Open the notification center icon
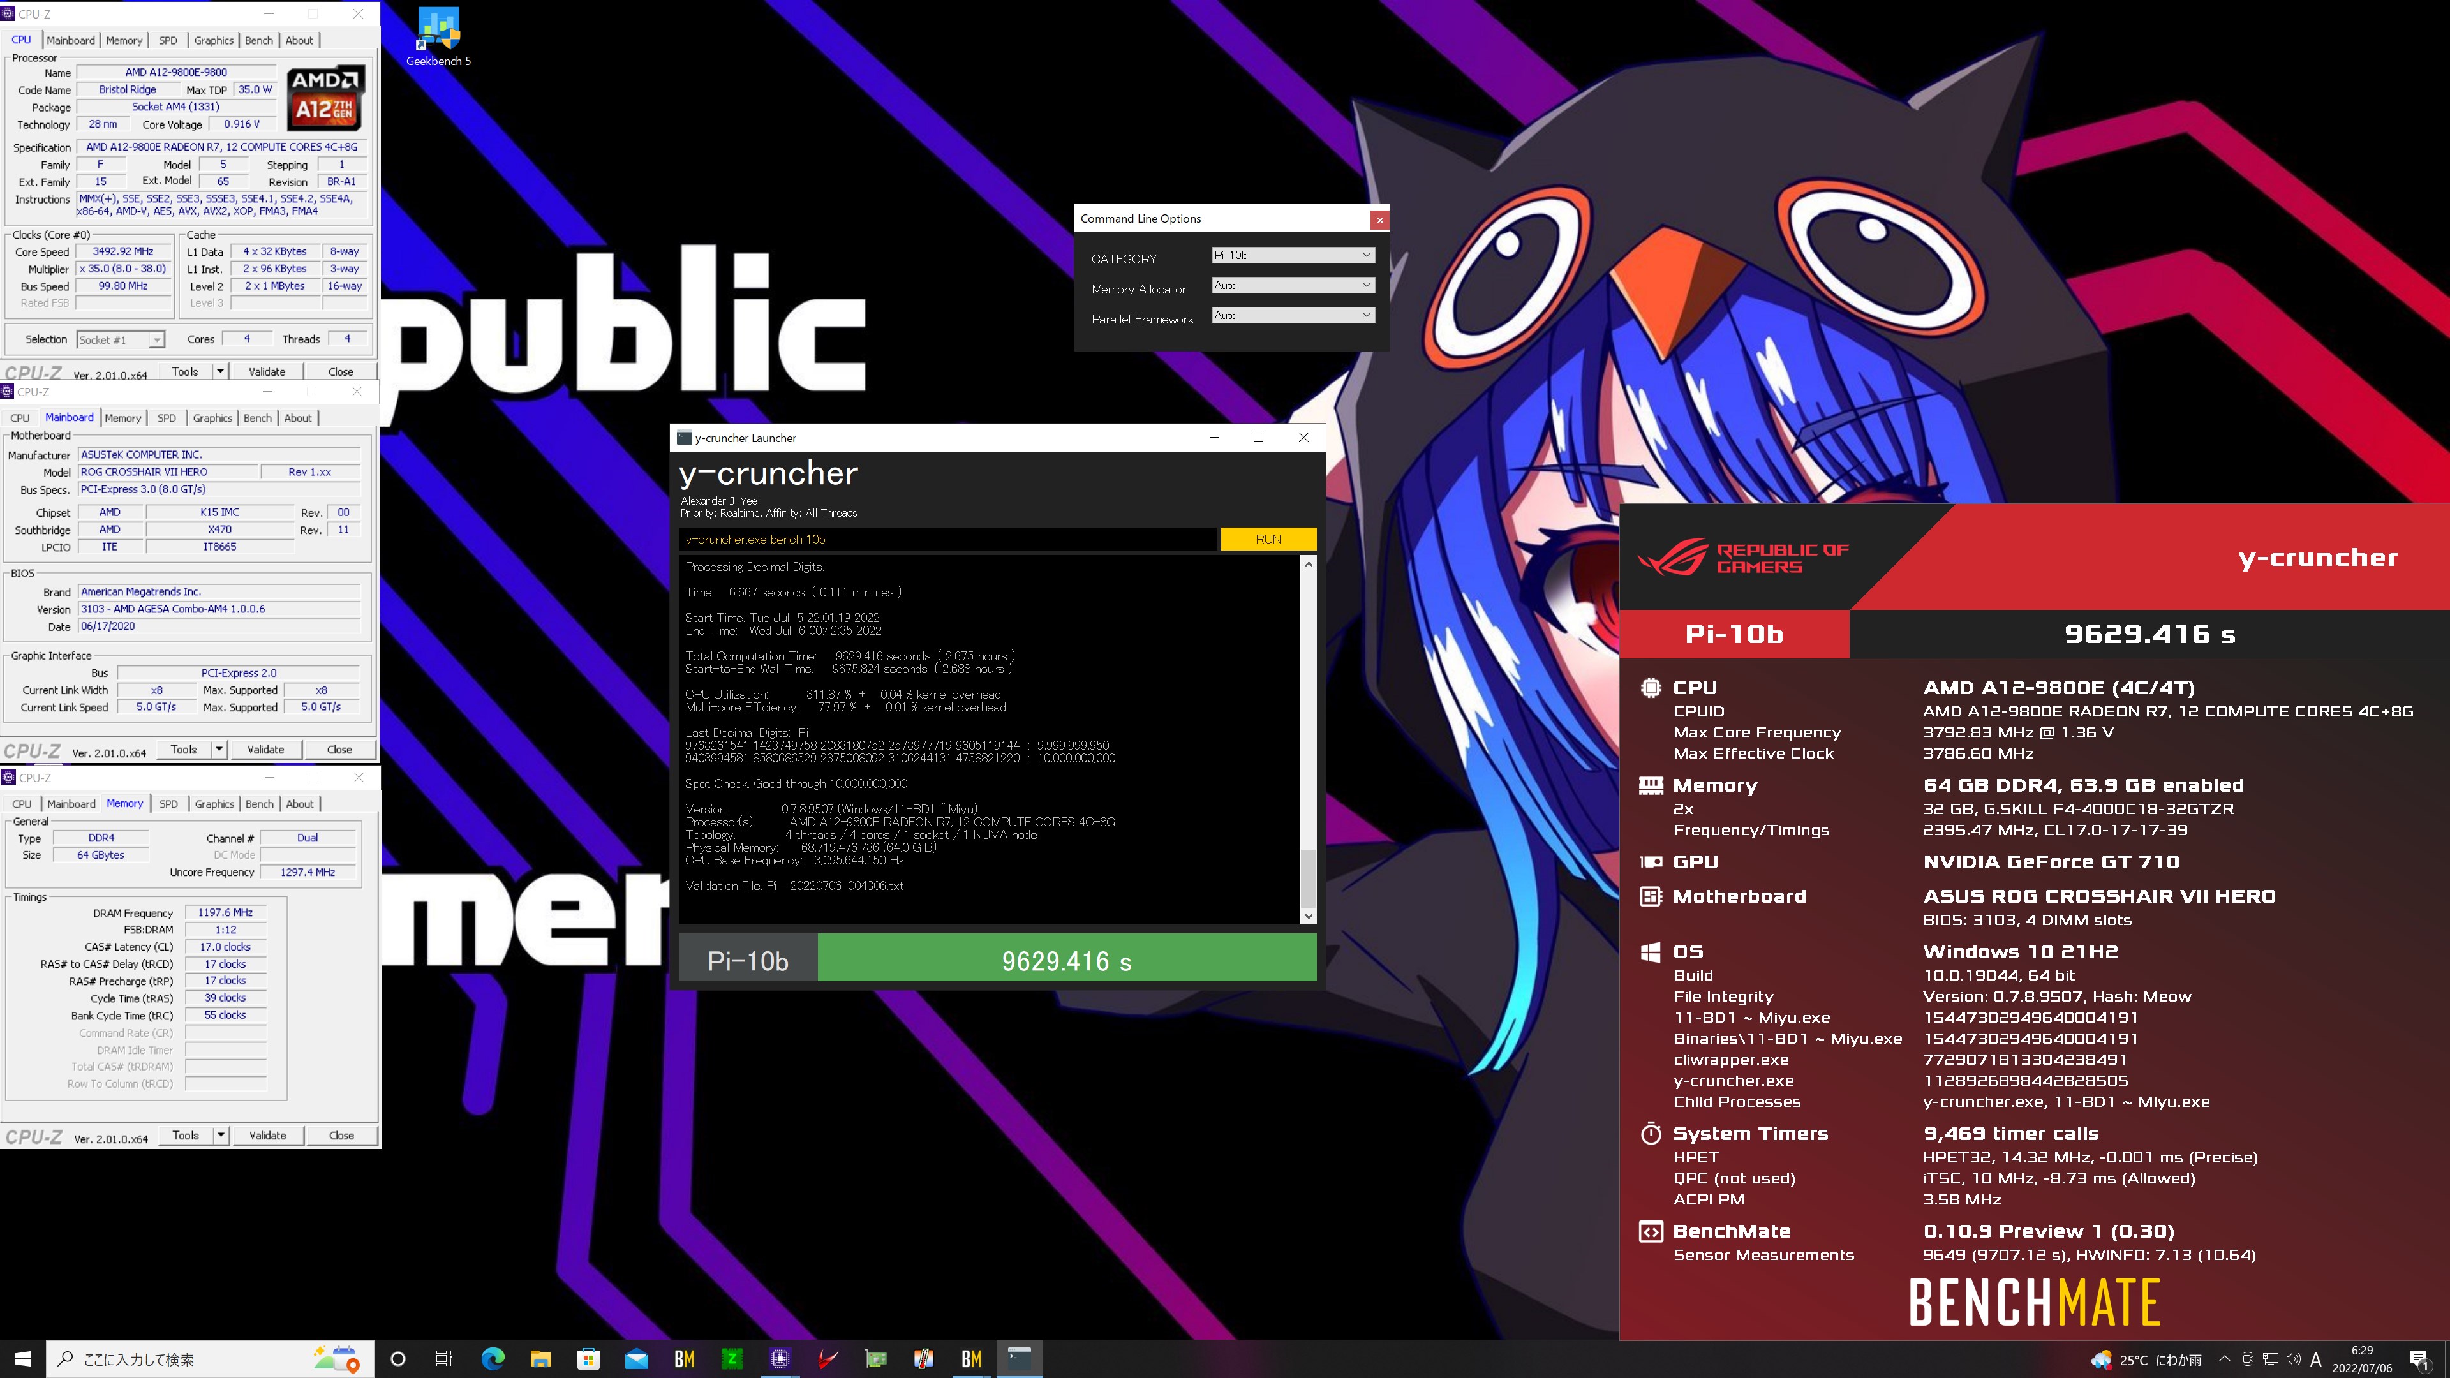2450x1378 pixels. pos(2419,1360)
